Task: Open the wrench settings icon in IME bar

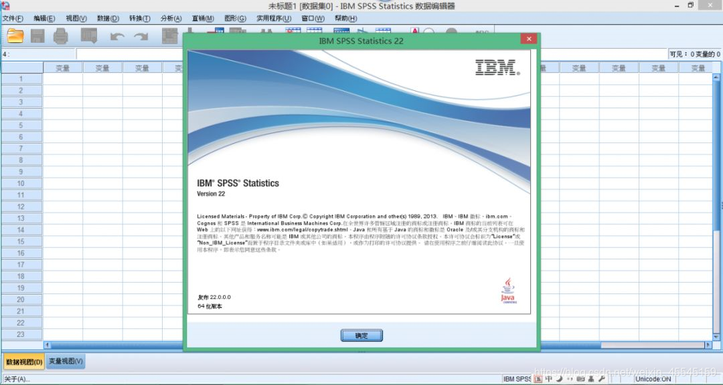Action: click(601, 379)
